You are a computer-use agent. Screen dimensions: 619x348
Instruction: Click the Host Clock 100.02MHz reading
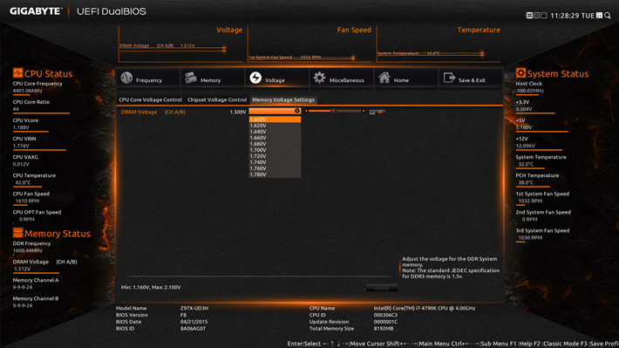[x=530, y=91]
